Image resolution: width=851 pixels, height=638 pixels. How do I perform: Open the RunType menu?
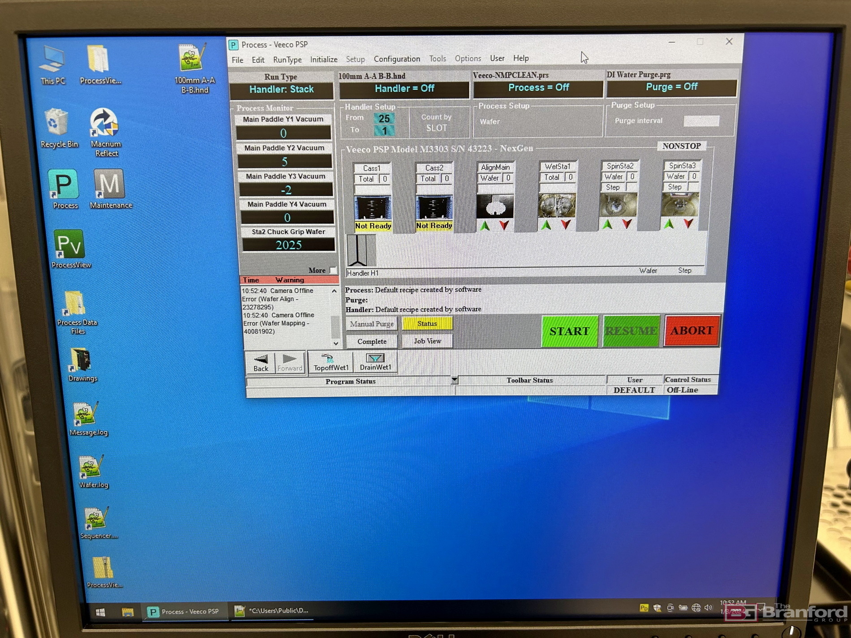287,60
